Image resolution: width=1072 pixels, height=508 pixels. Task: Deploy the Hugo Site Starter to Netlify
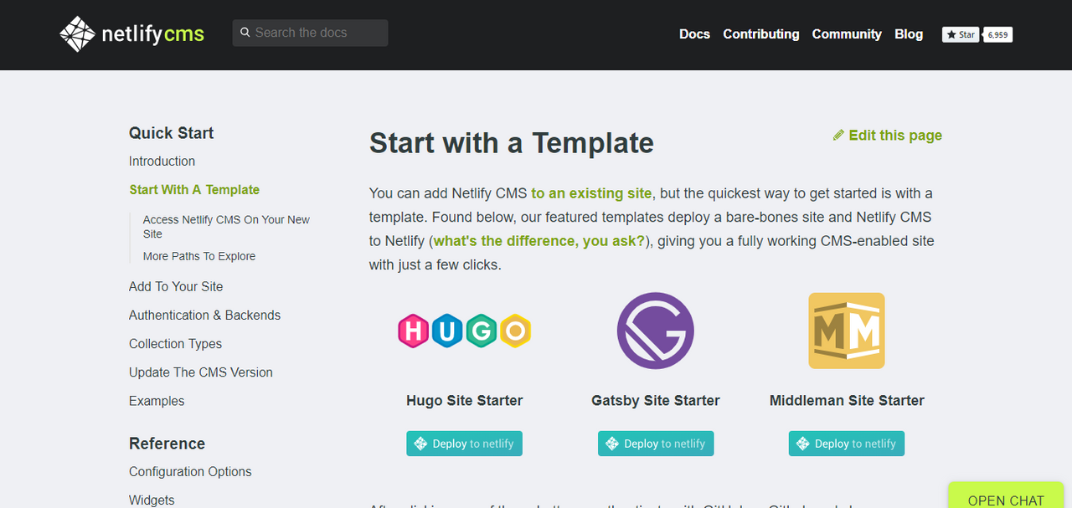(464, 444)
